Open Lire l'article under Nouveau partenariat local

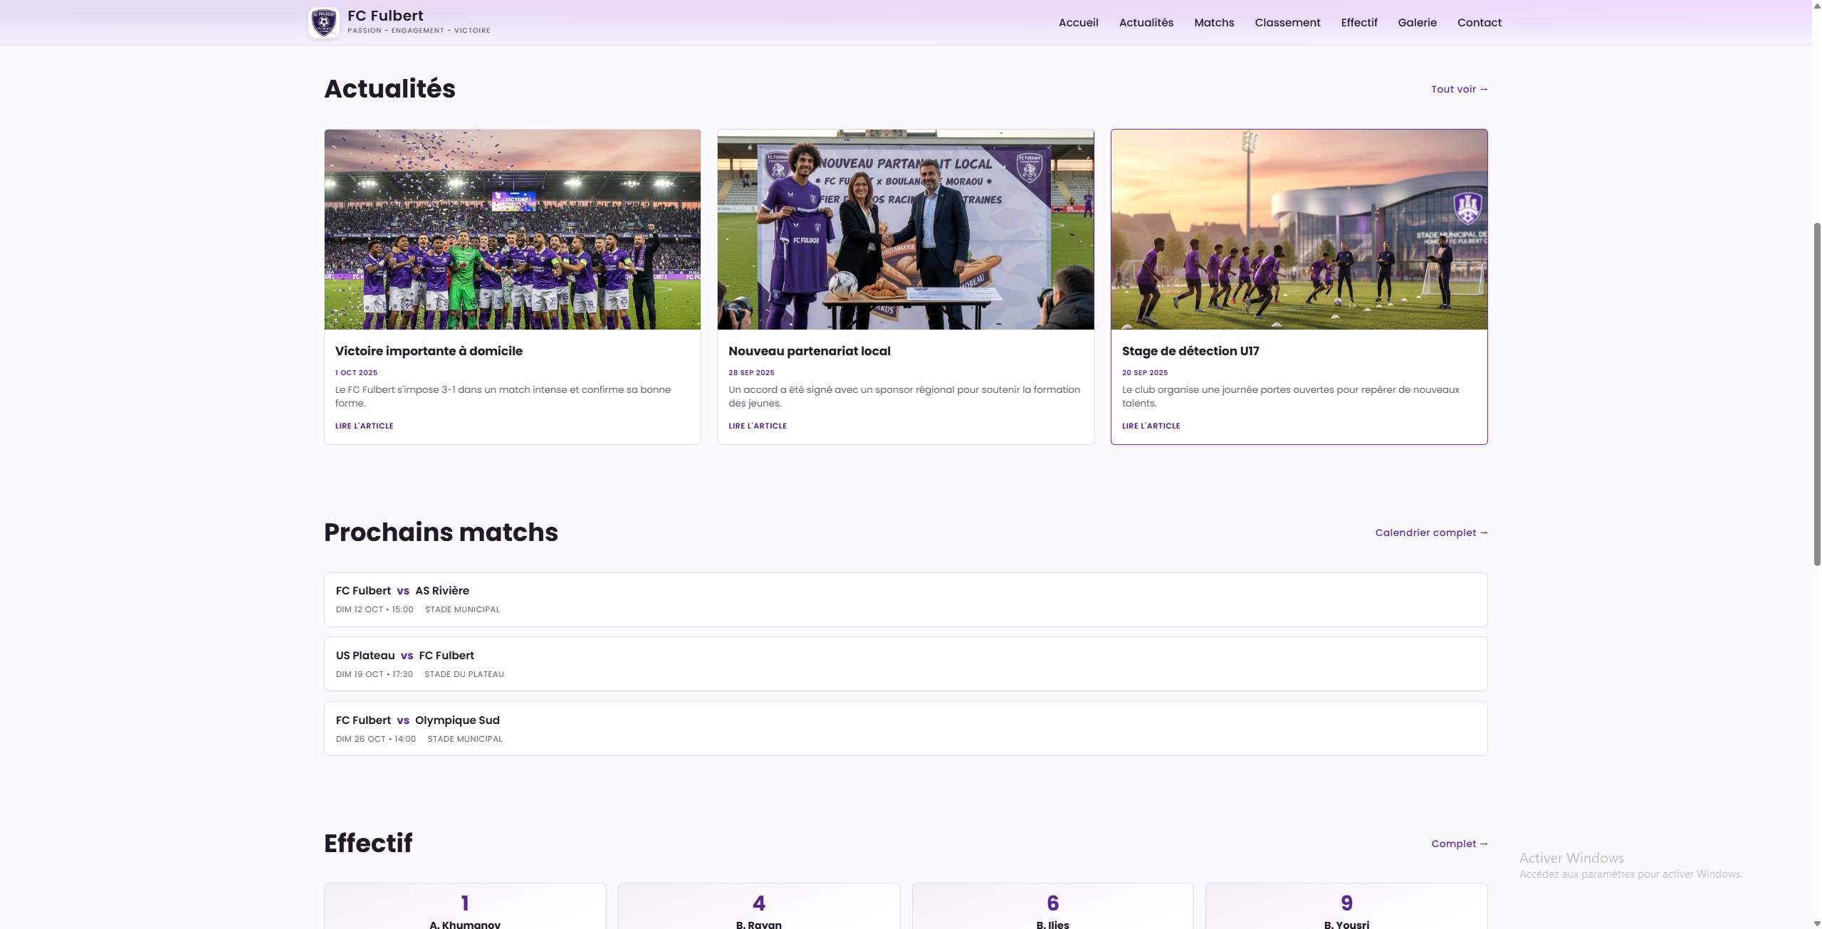pos(757,426)
